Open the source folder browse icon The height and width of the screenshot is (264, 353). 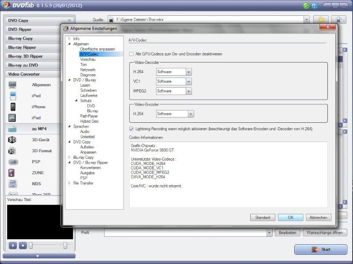(x=321, y=20)
